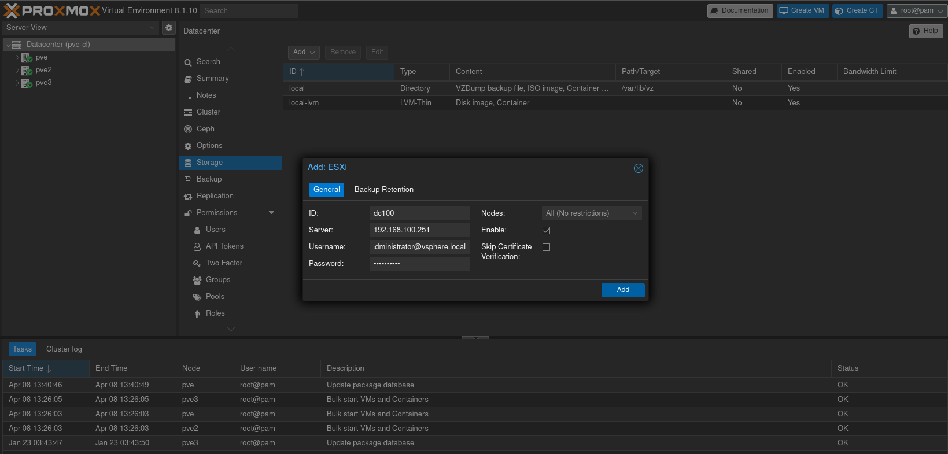This screenshot has width=948, height=454.
Task: Select the local Directory storage row
Action: (x=615, y=88)
